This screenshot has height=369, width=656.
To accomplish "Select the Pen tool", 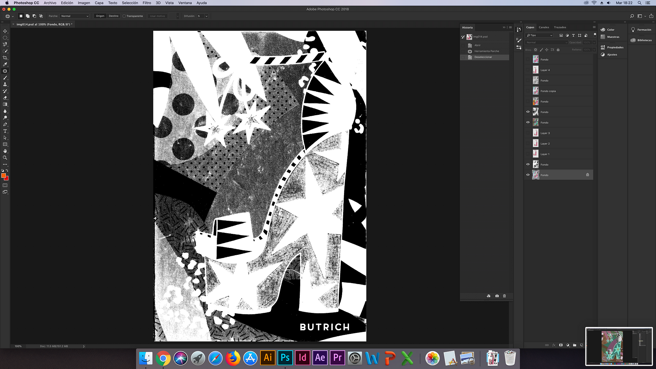I will point(5,124).
